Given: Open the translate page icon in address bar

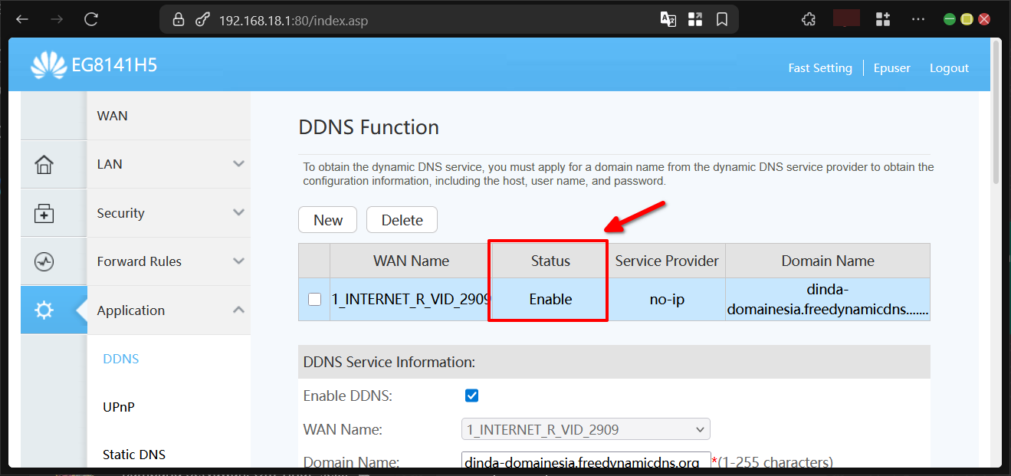Looking at the screenshot, I should [x=668, y=19].
